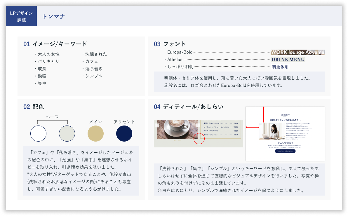
Task: Click the LPデザイン課題 navy label
Action: click(21, 16)
